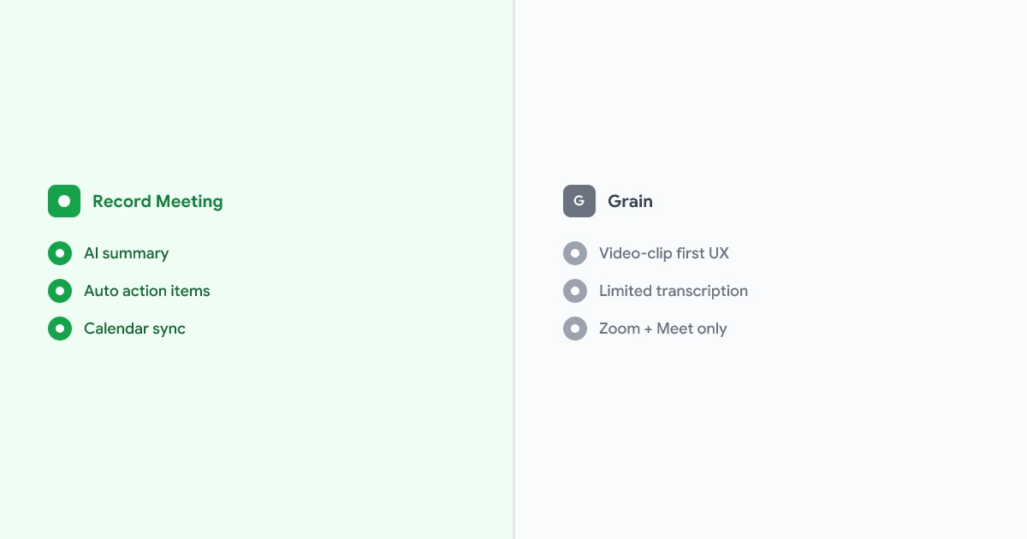Click the vertical divider between the two panels
1027x539 pixels.
(x=513, y=269)
